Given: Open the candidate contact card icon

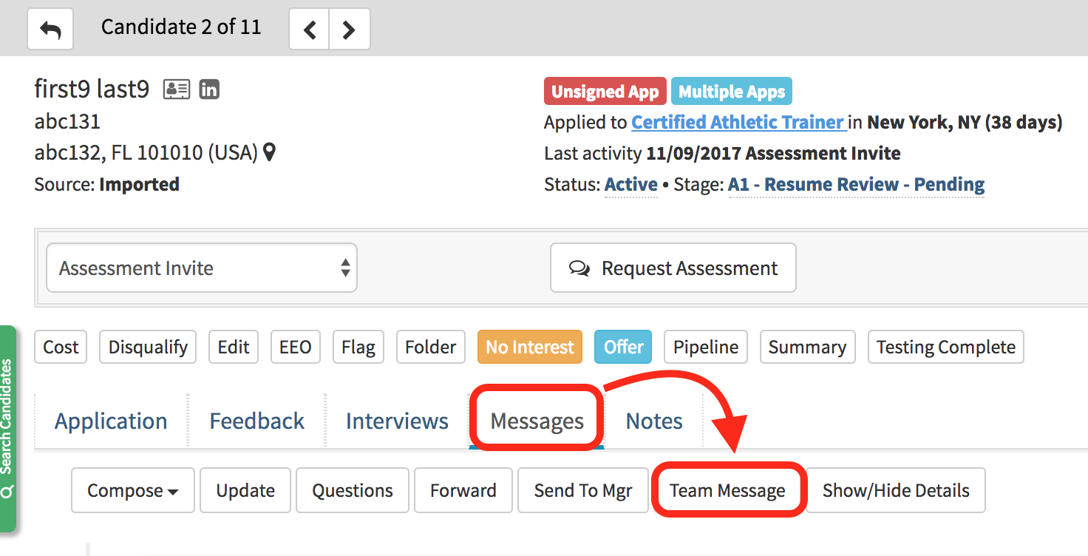Looking at the screenshot, I should [x=177, y=89].
